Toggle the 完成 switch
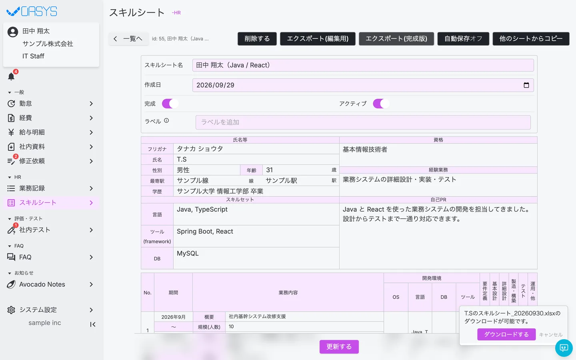This screenshot has height=360, width=576. (x=170, y=104)
